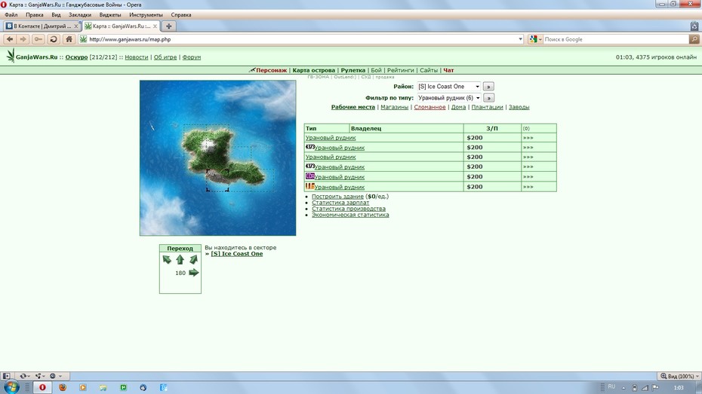
Task: Click the home page icon
Action: click(x=69, y=39)
